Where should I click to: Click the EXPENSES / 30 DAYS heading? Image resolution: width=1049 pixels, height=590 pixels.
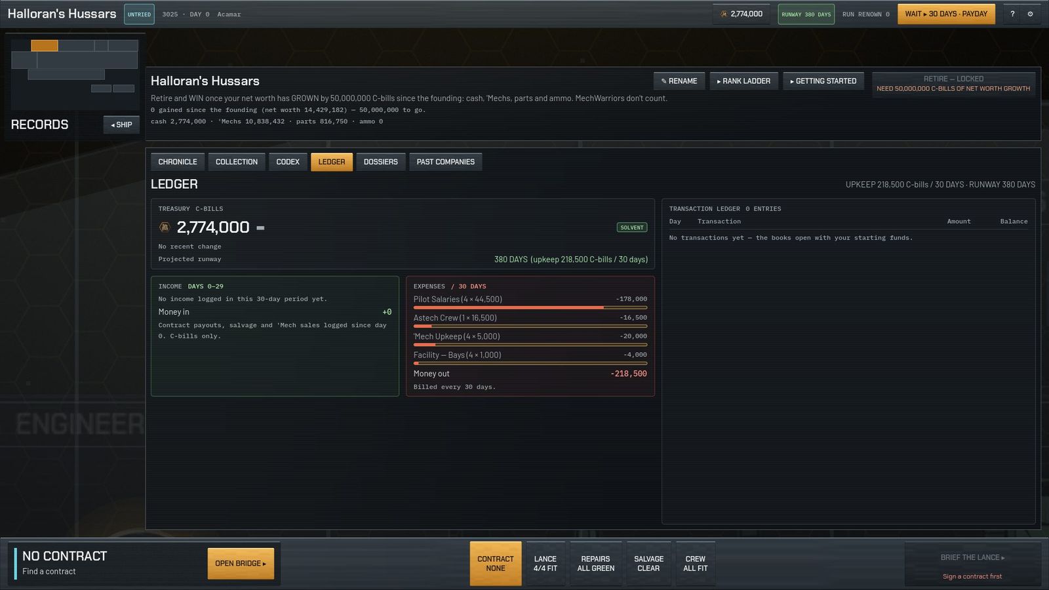click(450, 286)
